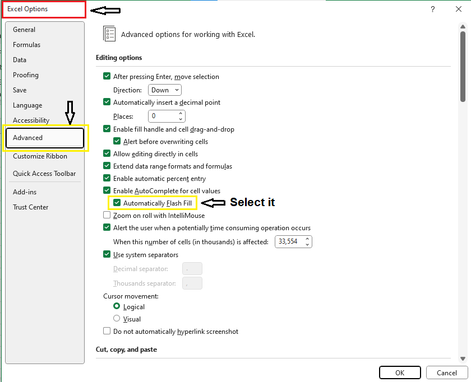
Task: Open the Proofing category
Action: pyautogui.click(x=26, y=74)
